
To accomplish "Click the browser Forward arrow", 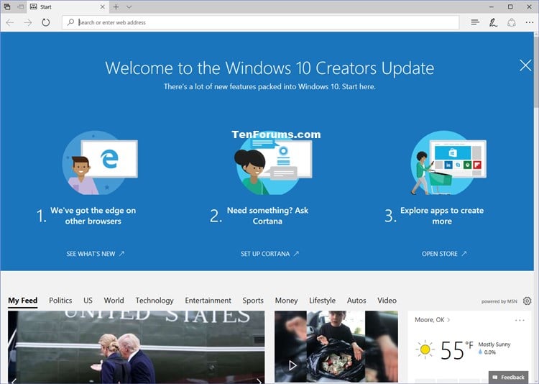I will [x=27, y=23].
